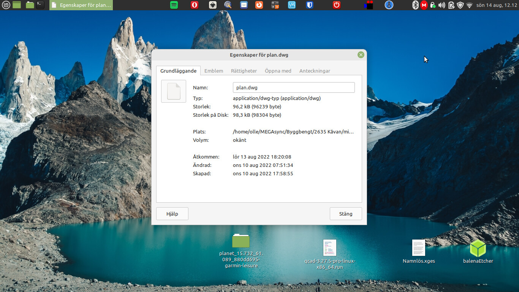Switch to the Emblem tab
The height and width of the screenshot is (292, 519).
coord(214,71)
